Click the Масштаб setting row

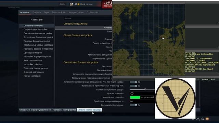click(x=83, y=28)
